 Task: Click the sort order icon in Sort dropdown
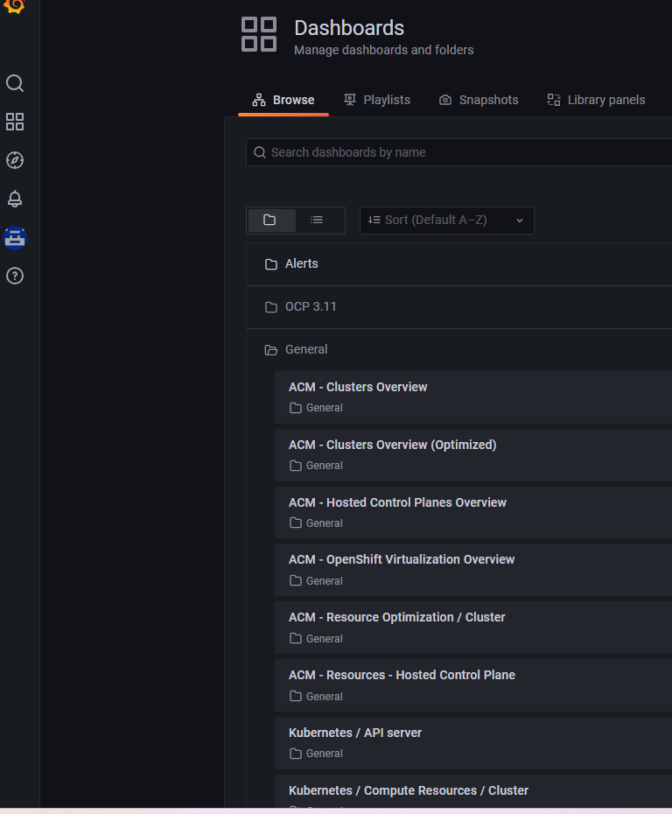coord(374,220)
